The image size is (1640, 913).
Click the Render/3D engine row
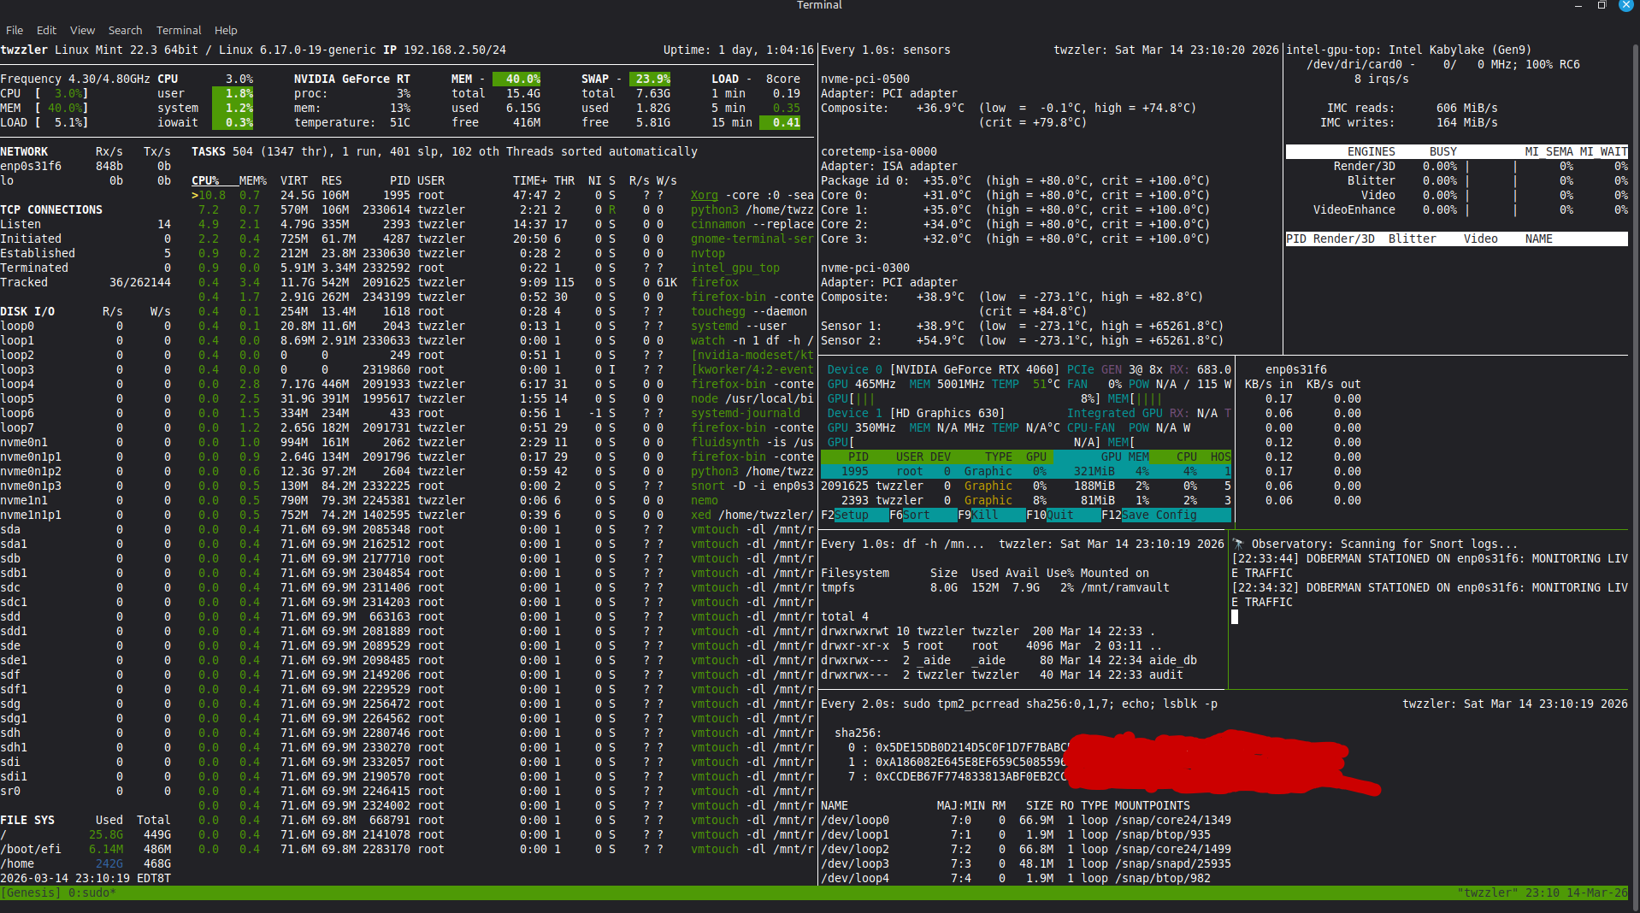click(1457, 166)
